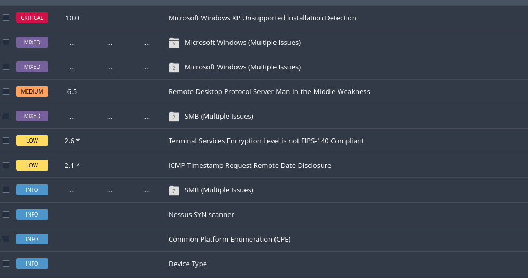Tick checkbox for Common Platform Enumeration row
Viewport: 528px width, 278px height.
click(x=6, y=239)
